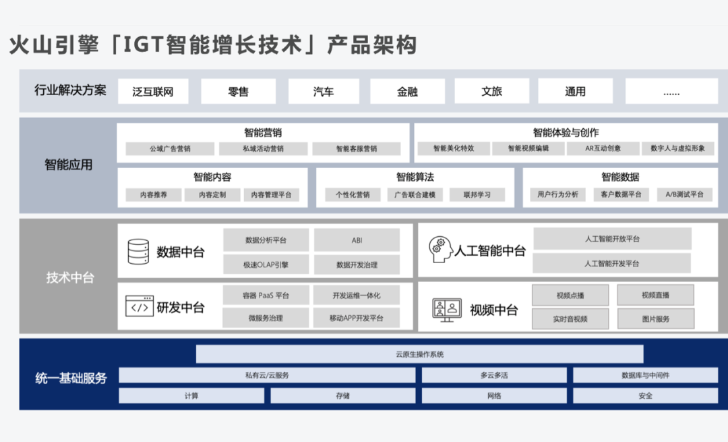Select the 零售 industry box
Image resolution: width=728 pixels, height=442 pixels.
[238, 91]
